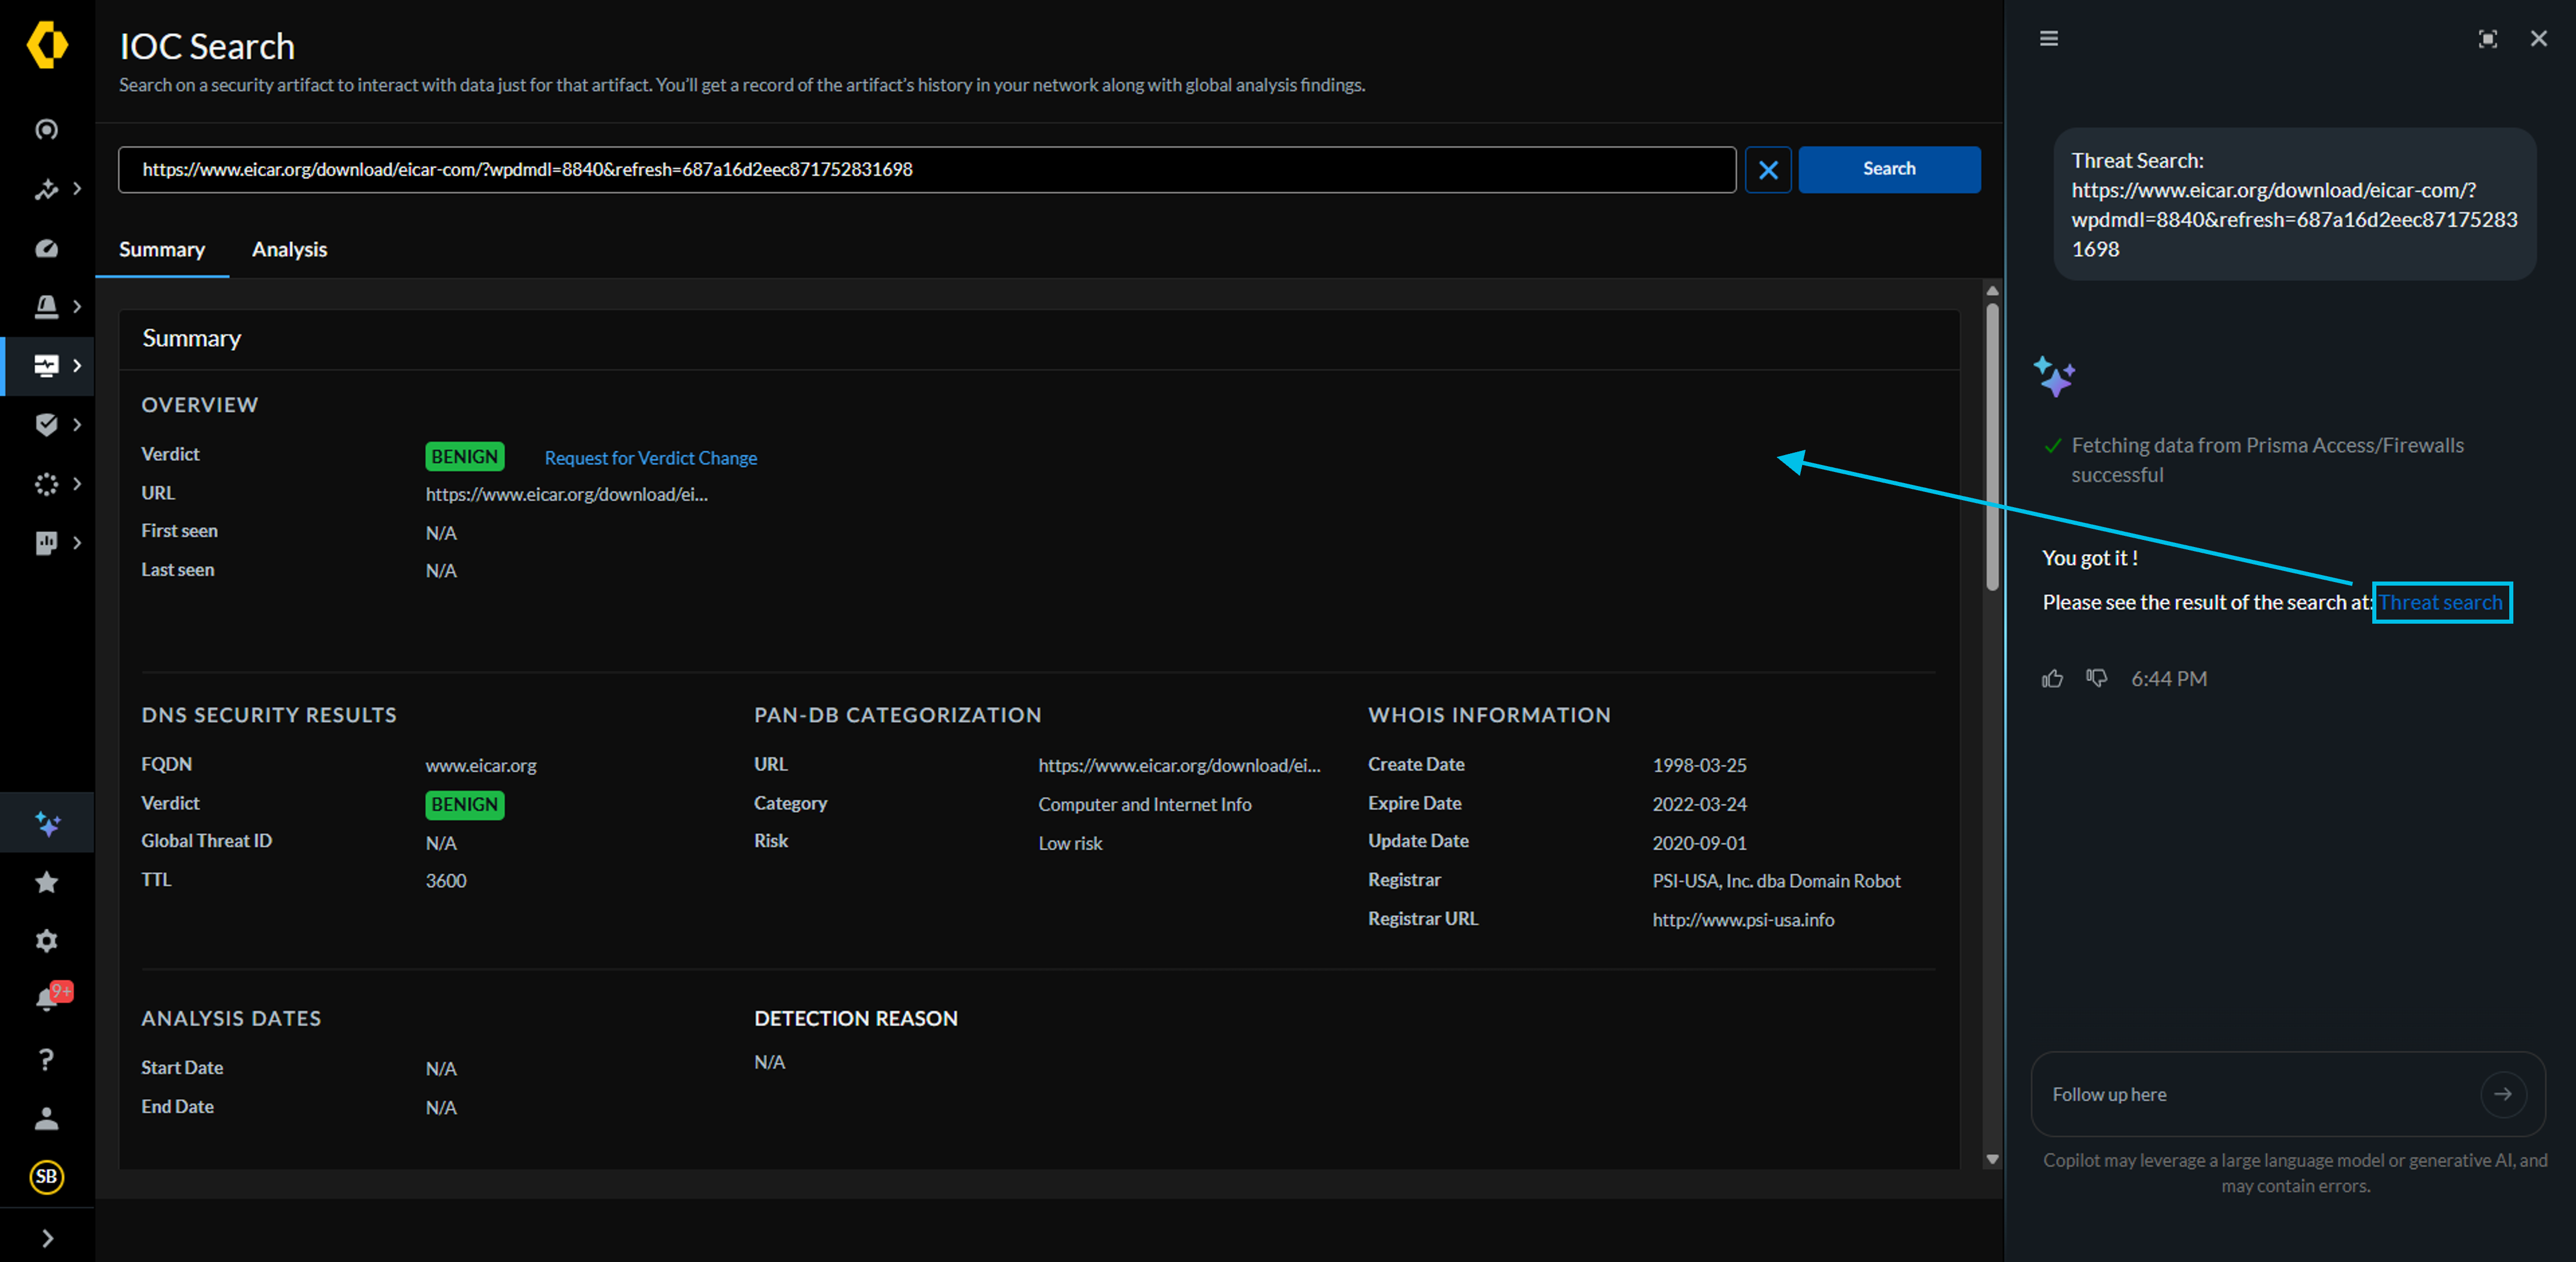Image resolution: width=2576 pixels, height=1262 pixels.
Task: Switch to the Analysis tab
Action: tap(289, 250)
